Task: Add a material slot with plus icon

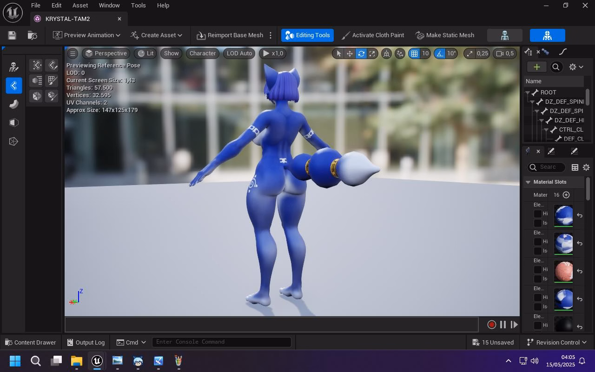Action: point(566,195)
